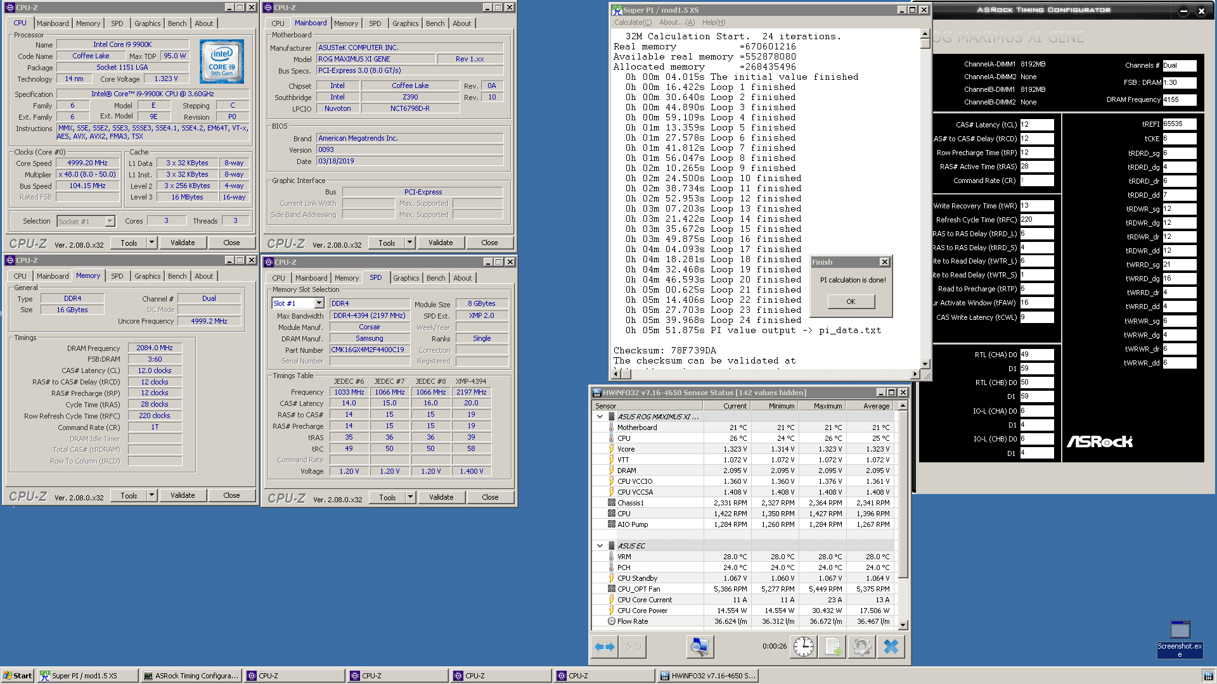Click the tREFI value field
The height and width of the screenshot is (684, 1217).
pyautogui.click(x=1179, y=124)
